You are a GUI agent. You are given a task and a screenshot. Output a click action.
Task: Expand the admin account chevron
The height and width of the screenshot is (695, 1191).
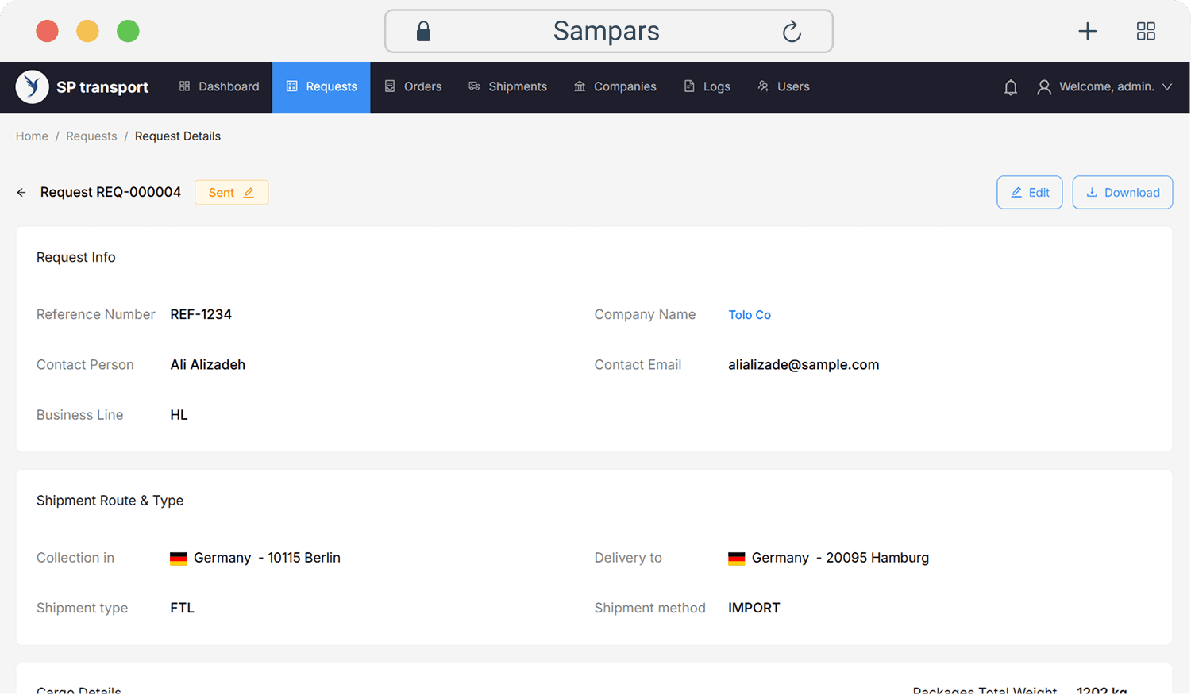(x=1167, y=87)
